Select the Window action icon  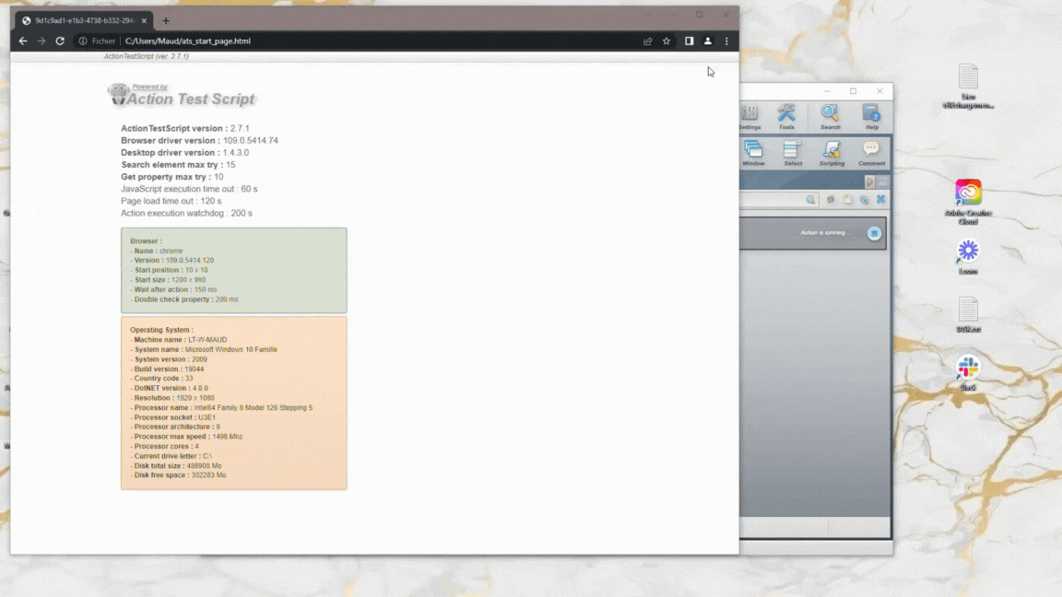753,153
